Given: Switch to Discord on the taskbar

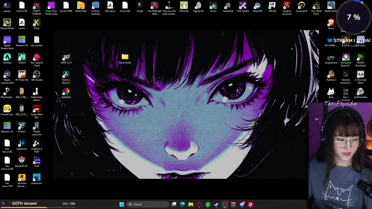Looking at the screenshot, I should 242,204.
